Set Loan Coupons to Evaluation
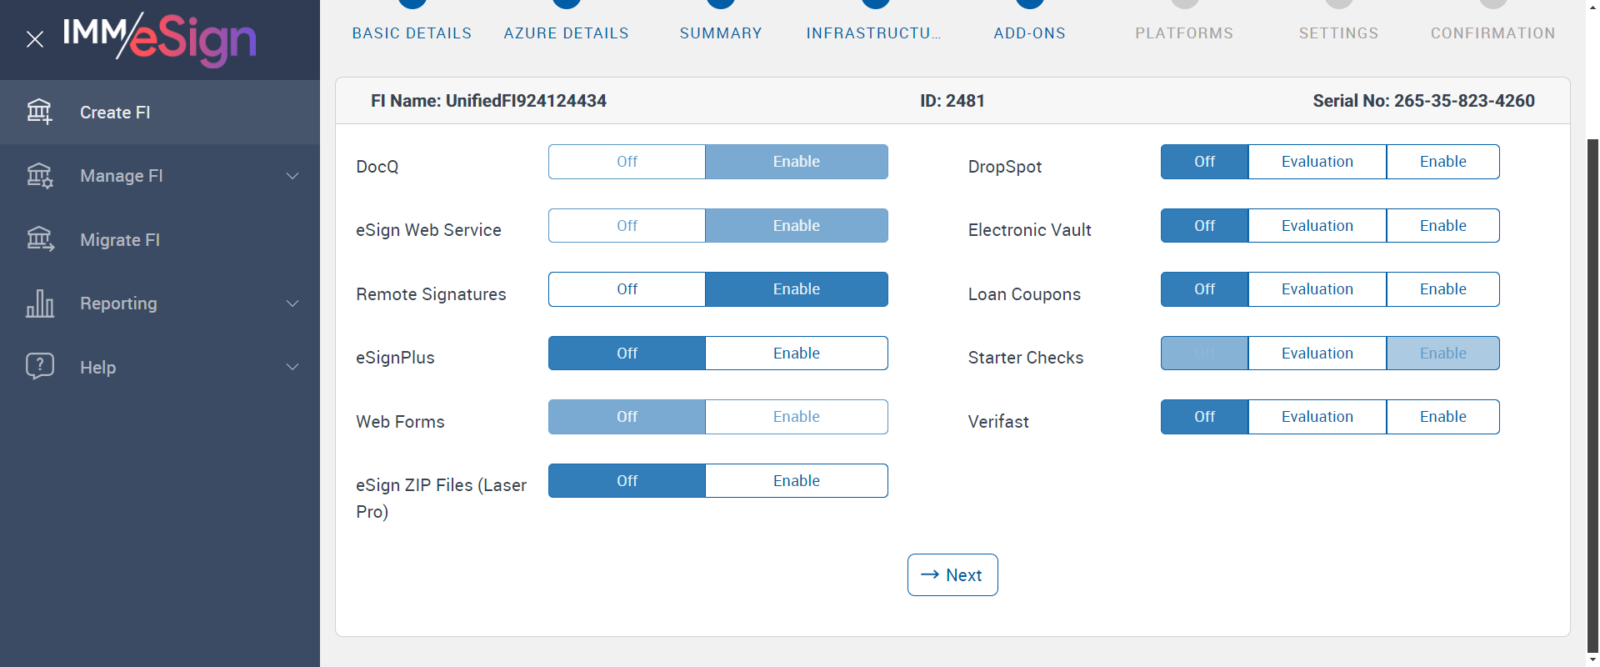Image resolution: width=1600 pixels, height=667 pixels. pos(1317,289)
